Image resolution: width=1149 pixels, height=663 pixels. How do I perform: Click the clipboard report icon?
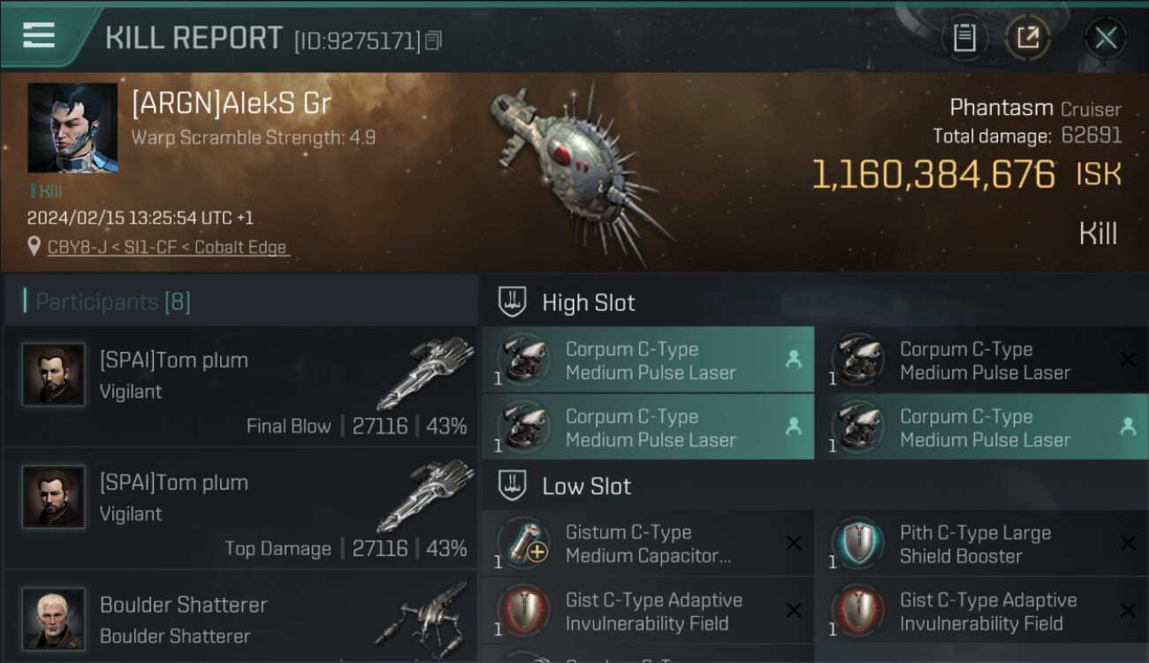(x=964, y=37)
